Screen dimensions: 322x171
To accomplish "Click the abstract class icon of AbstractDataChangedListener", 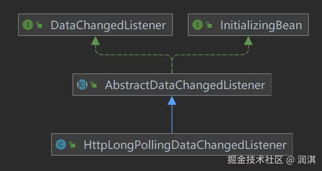I will [x=82, y=85].
